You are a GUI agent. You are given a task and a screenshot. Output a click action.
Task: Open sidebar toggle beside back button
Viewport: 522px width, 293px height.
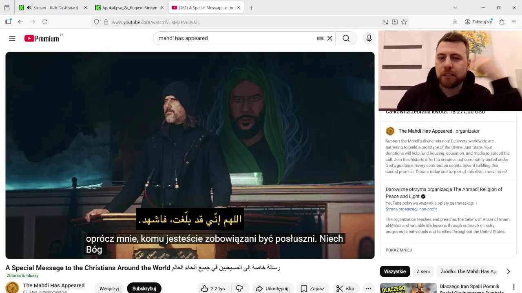(8, 22)
